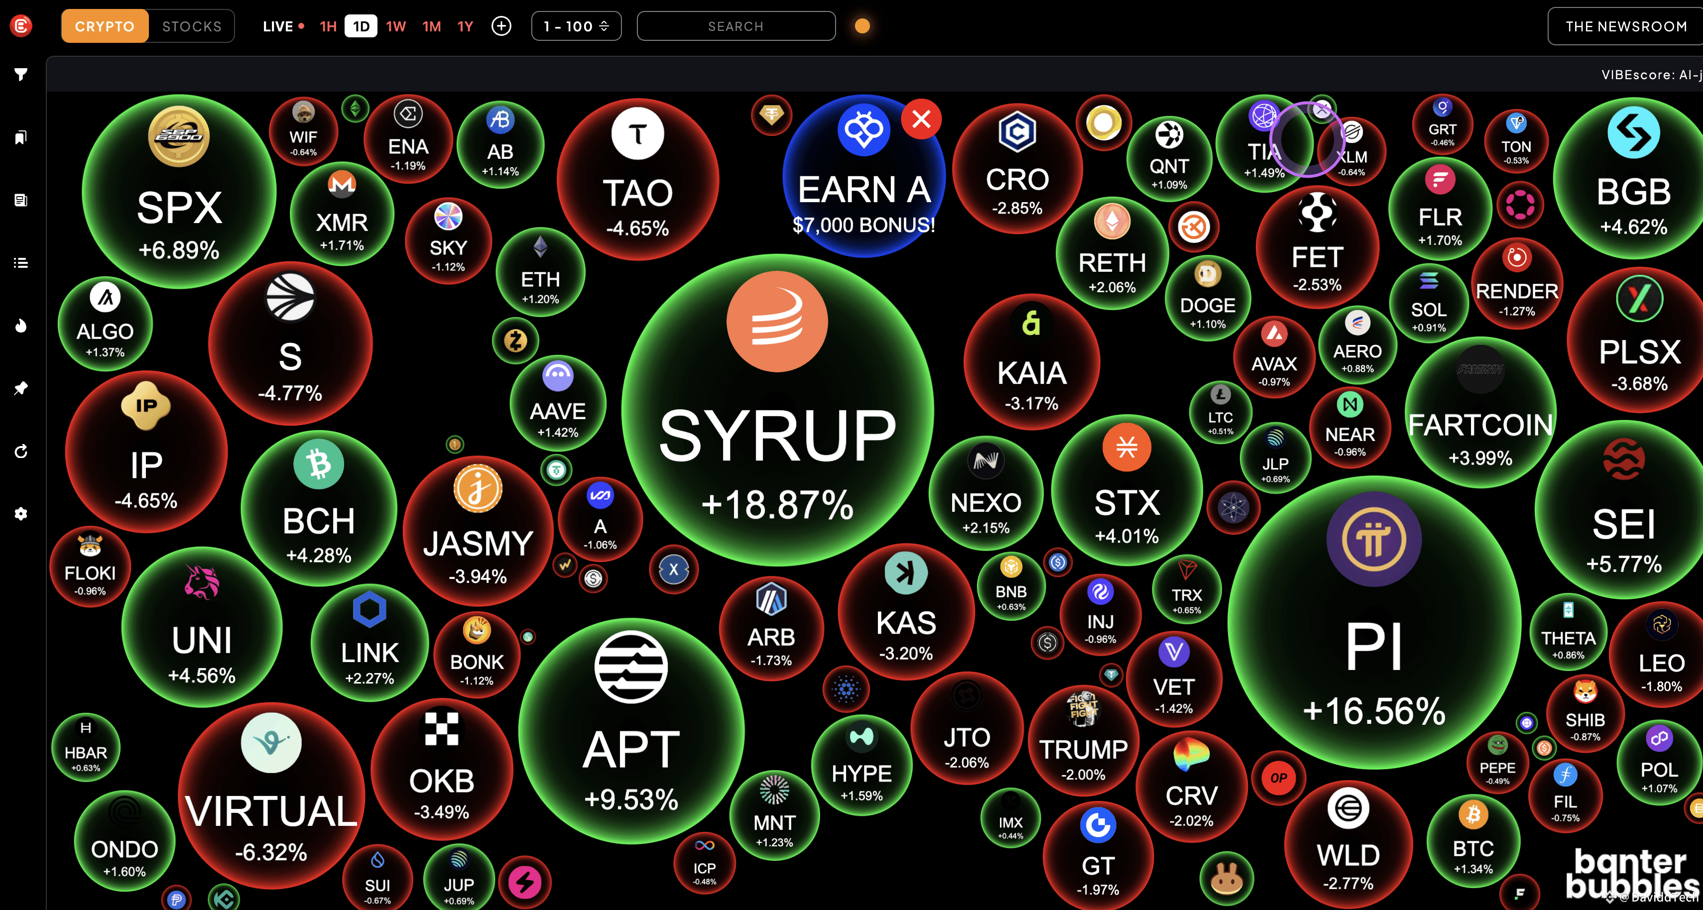
Task: Select the red OP token bubble
Action: point(1279,778)
